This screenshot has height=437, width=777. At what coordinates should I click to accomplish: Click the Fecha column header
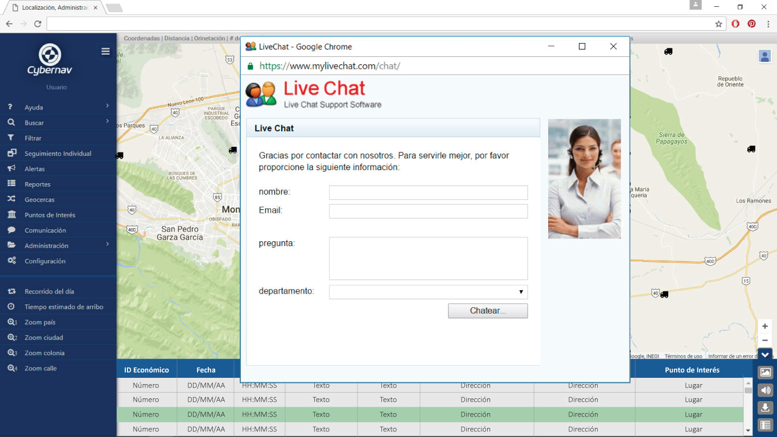point(206,370)
